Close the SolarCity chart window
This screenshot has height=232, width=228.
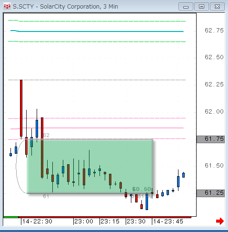pyautogui.click(x=217, y=7)
